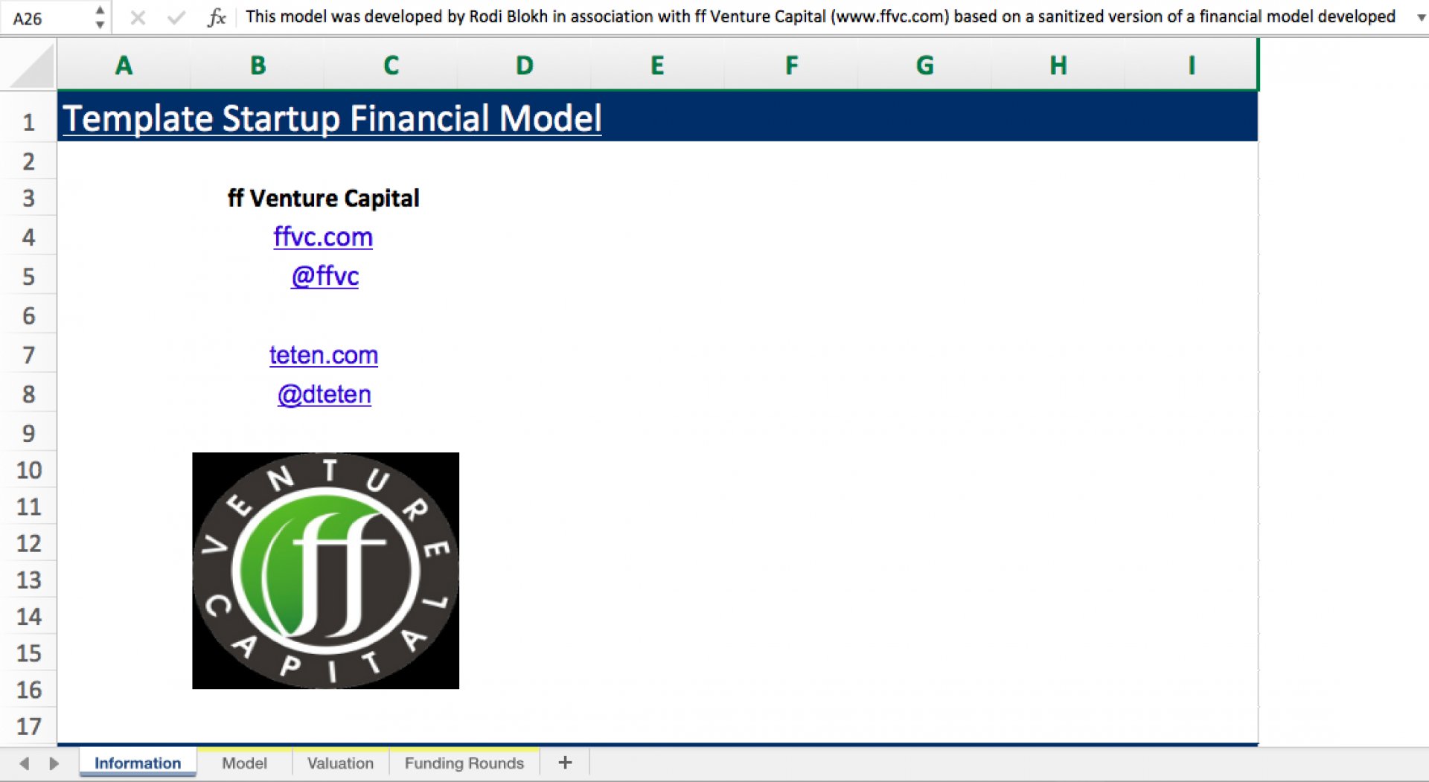Select row 10 header

tap(28, 469)
